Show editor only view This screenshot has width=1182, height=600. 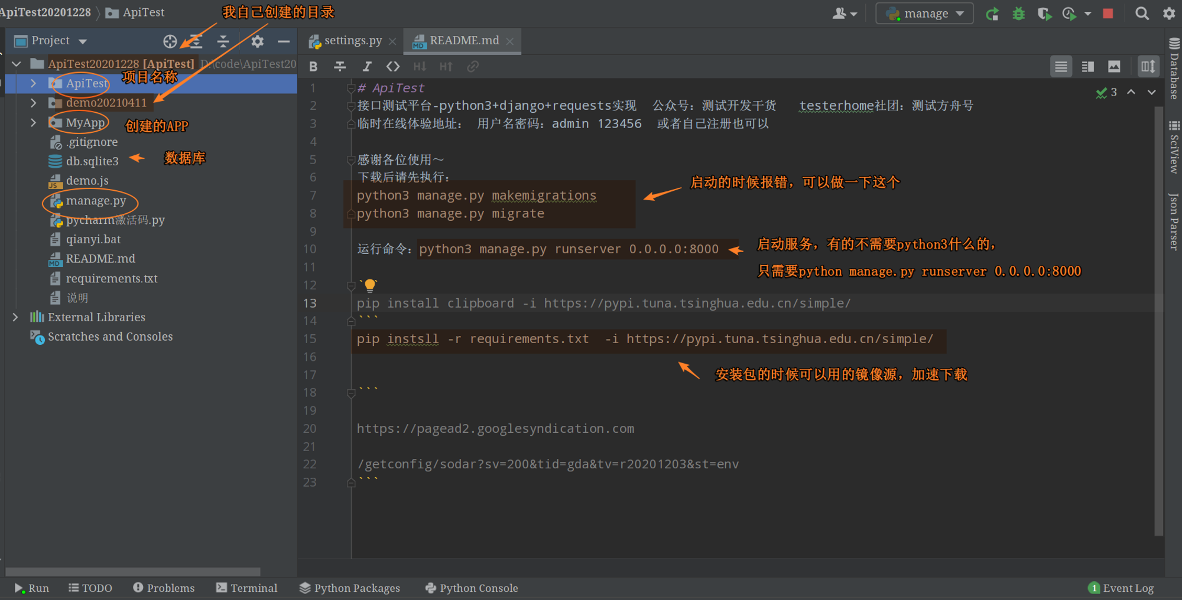click(x=1061, y=67)
